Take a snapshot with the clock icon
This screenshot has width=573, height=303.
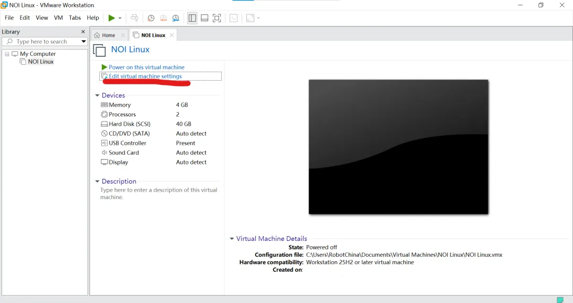click(151, 18)
